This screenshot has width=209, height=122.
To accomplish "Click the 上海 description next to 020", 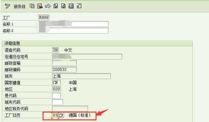I will coord(72,89).
